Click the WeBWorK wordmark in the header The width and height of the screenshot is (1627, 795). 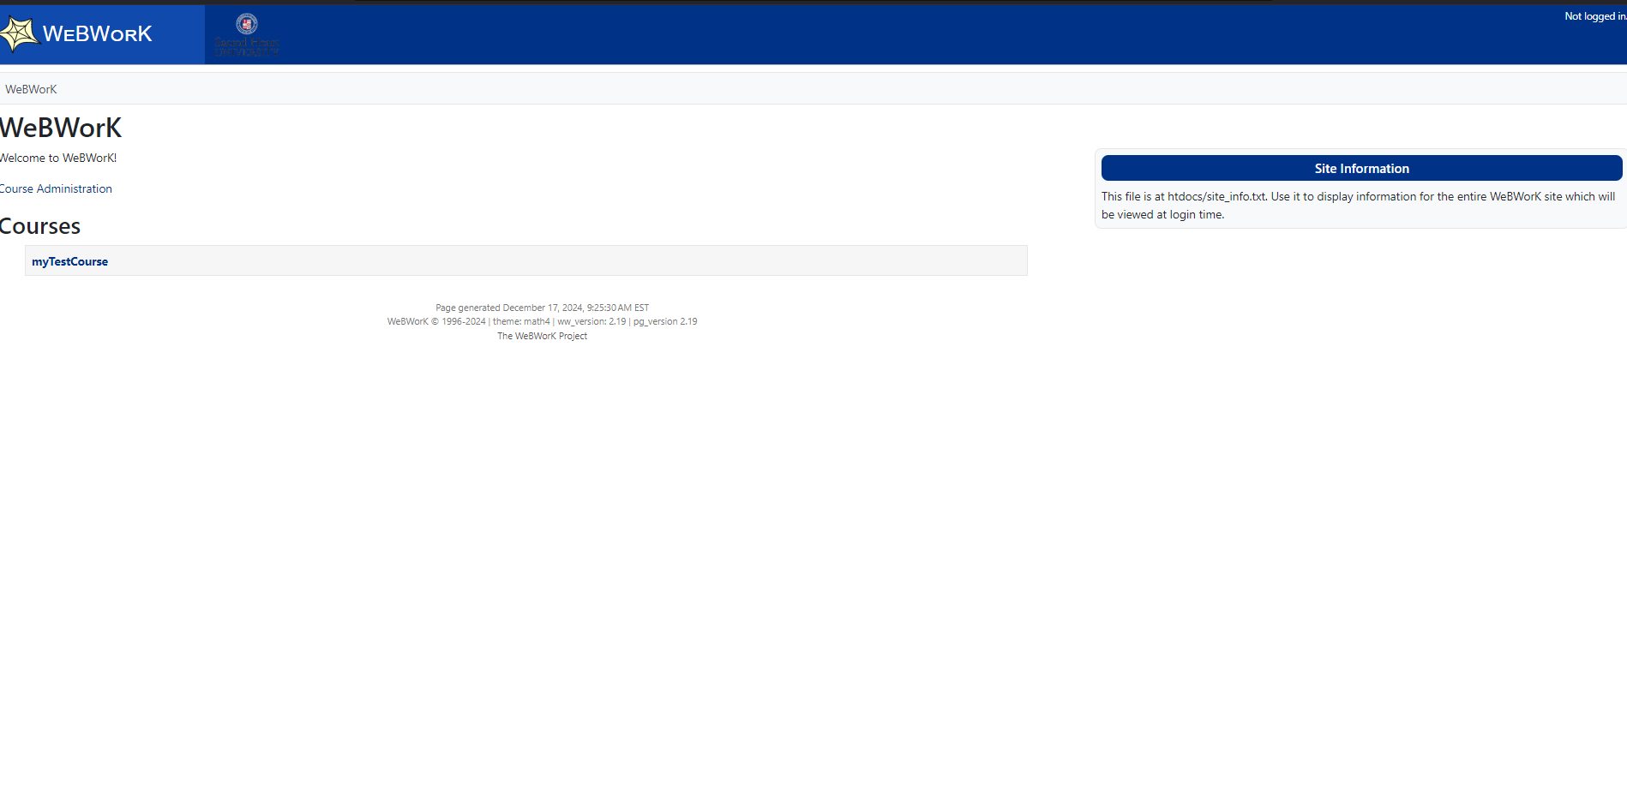(97, 33)
